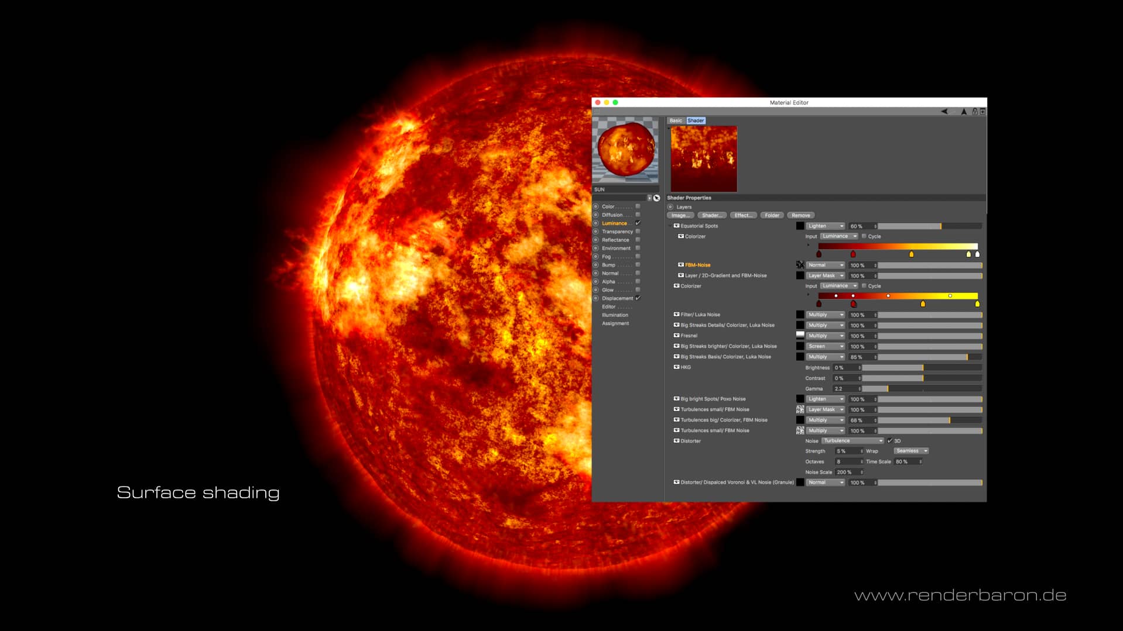Click the HKG layer eye icon
This screenshot has height=631, width=1123.
coord(677,367)
